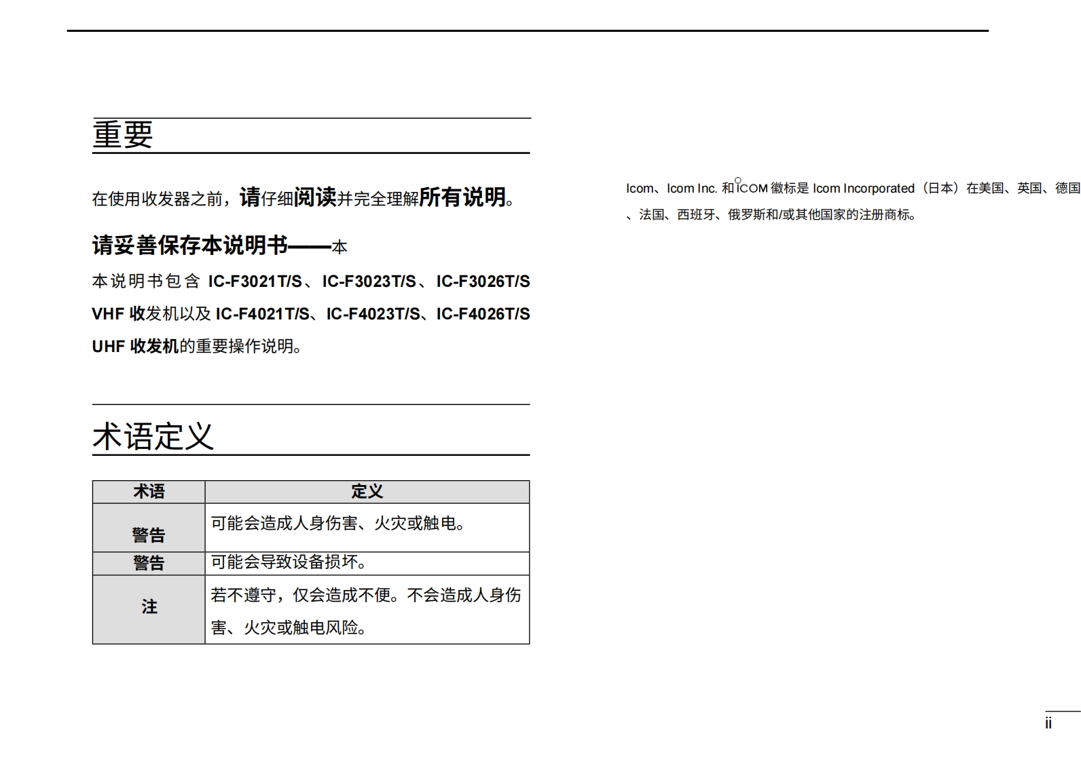
Task: Select the 定义 table column header
Action: click(367, 492)
